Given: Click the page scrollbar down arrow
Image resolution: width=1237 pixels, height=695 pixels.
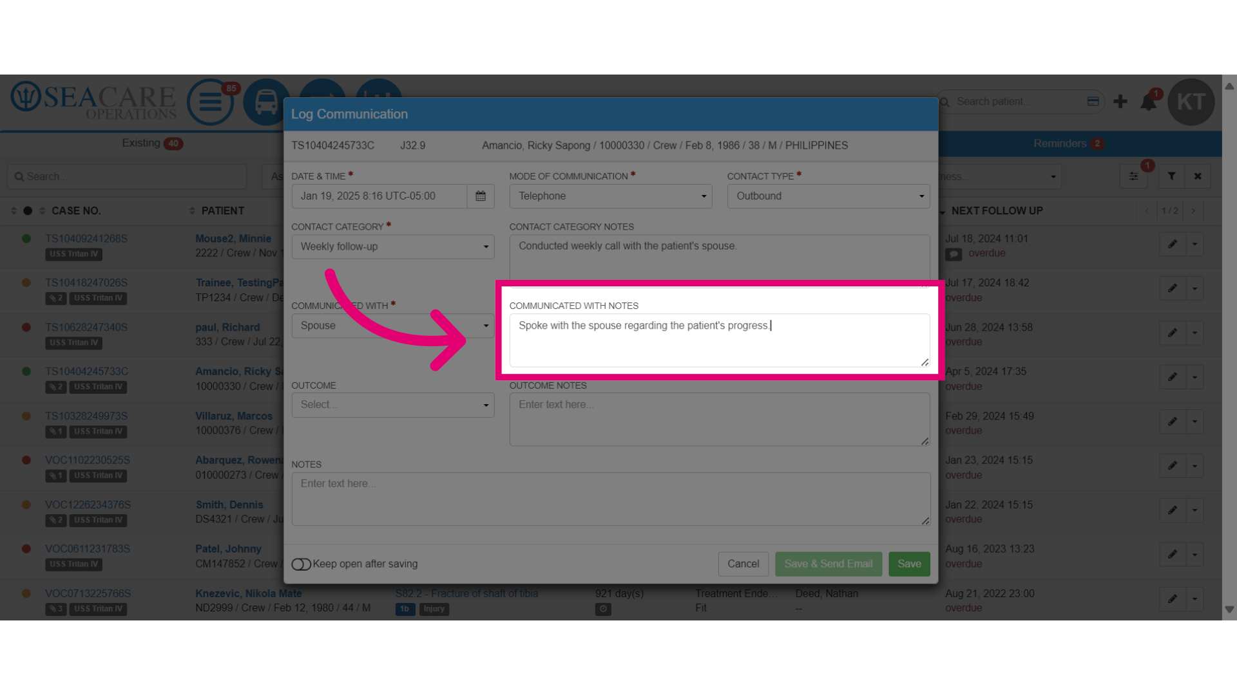Looking at the screenshot, I should point(1229,609).
